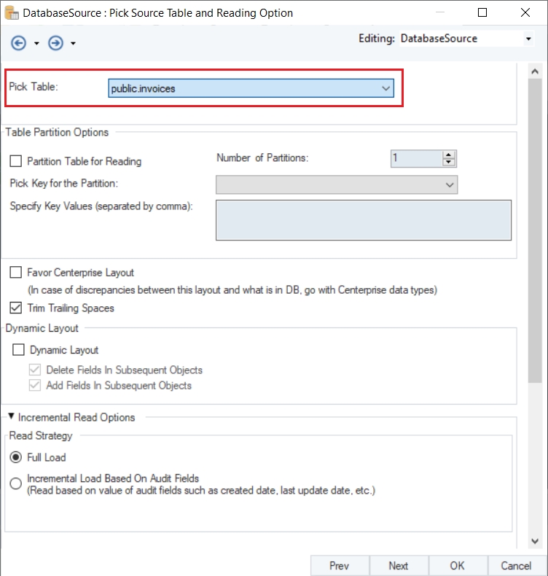
Task: Decrease Number of Partitions with down arrow
Action: point(449,162)
